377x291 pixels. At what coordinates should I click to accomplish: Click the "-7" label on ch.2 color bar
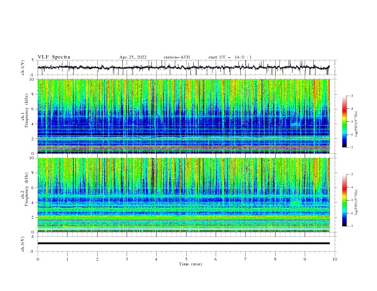coord(351,226)
